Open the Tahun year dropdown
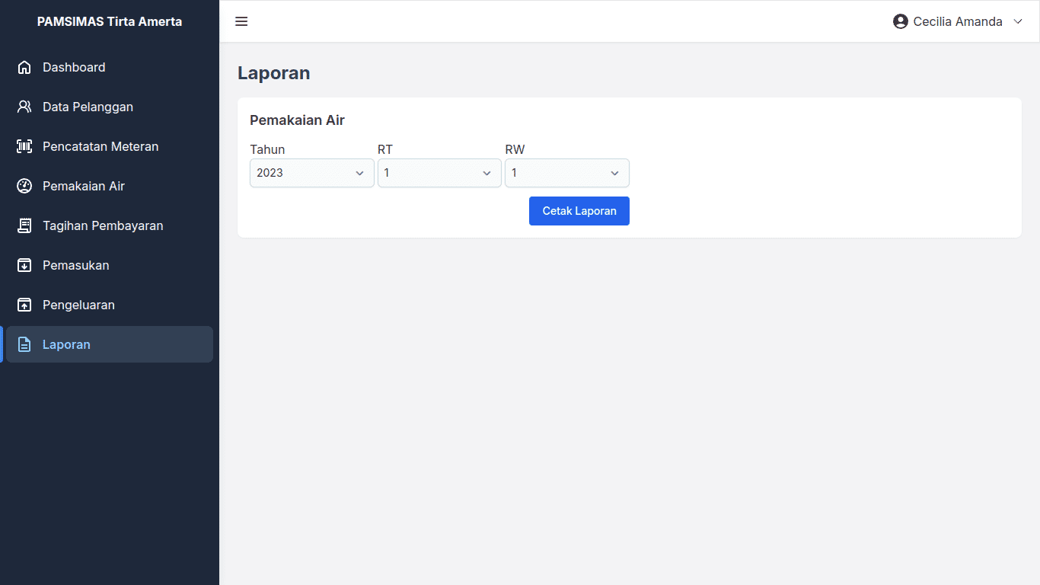 coord(311,173)
